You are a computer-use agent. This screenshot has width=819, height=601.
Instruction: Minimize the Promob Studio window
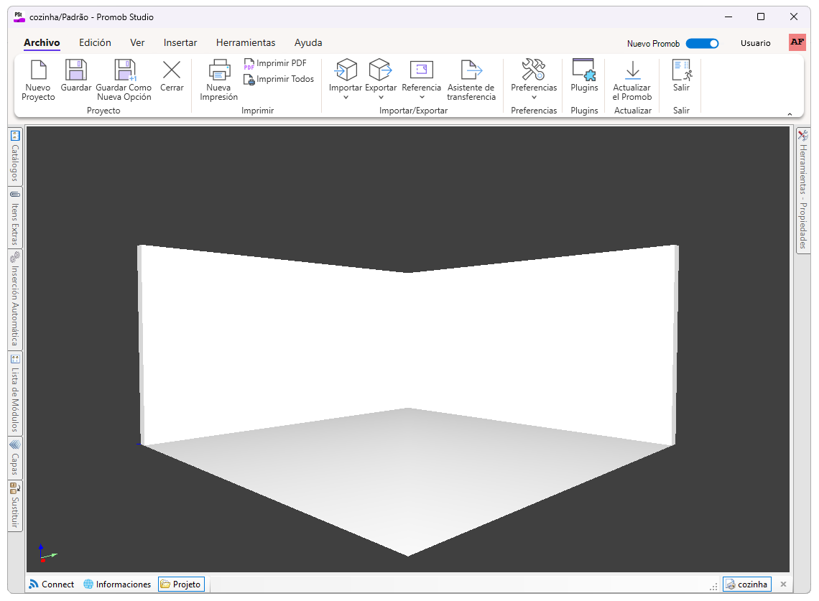click(x=728, y=17)
